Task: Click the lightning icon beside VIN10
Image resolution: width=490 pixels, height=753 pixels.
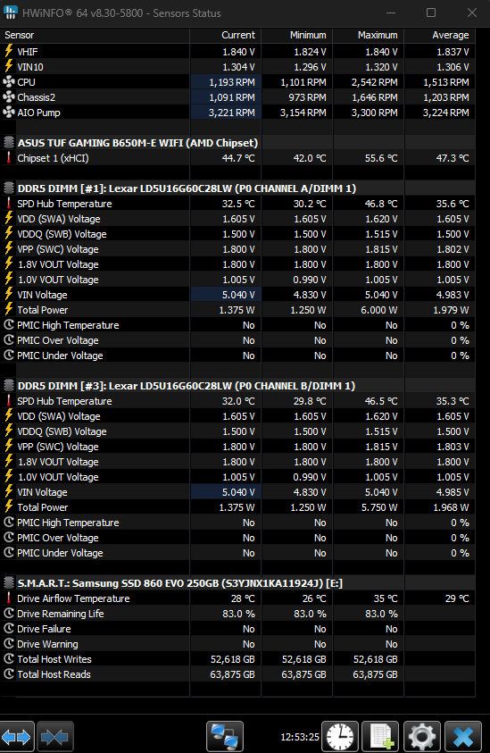Action: tap(9, 66)
